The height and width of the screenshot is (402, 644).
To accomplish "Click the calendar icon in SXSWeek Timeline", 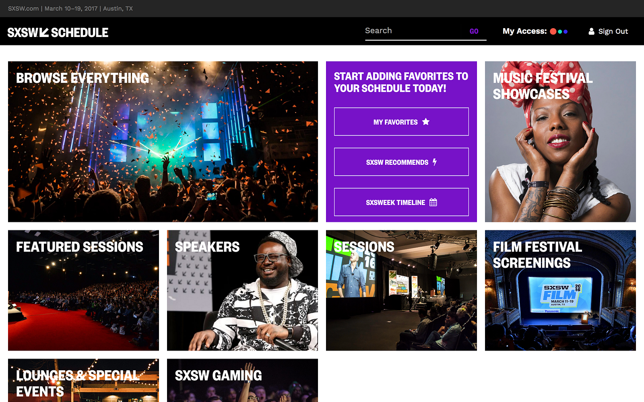I will tap(433, 202).
